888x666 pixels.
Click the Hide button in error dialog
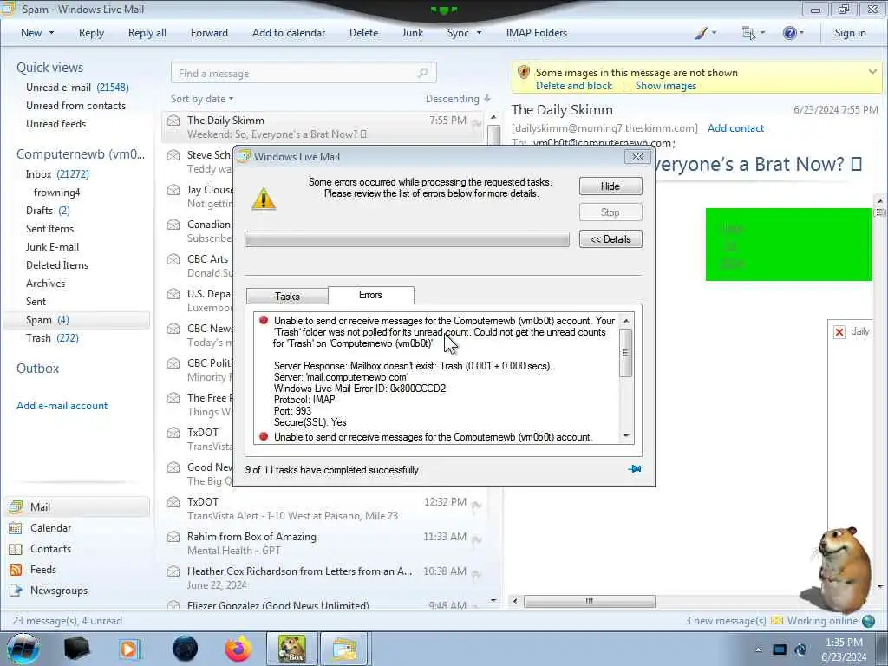tap(610, 186)
